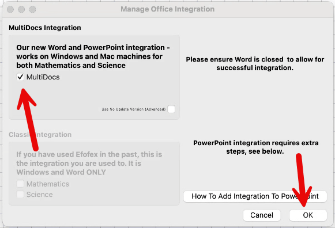Viewport: 335px width, 228px height.
Task: Dismiss the dialog with the Cancel button
Action: click(x=262, y=215)
